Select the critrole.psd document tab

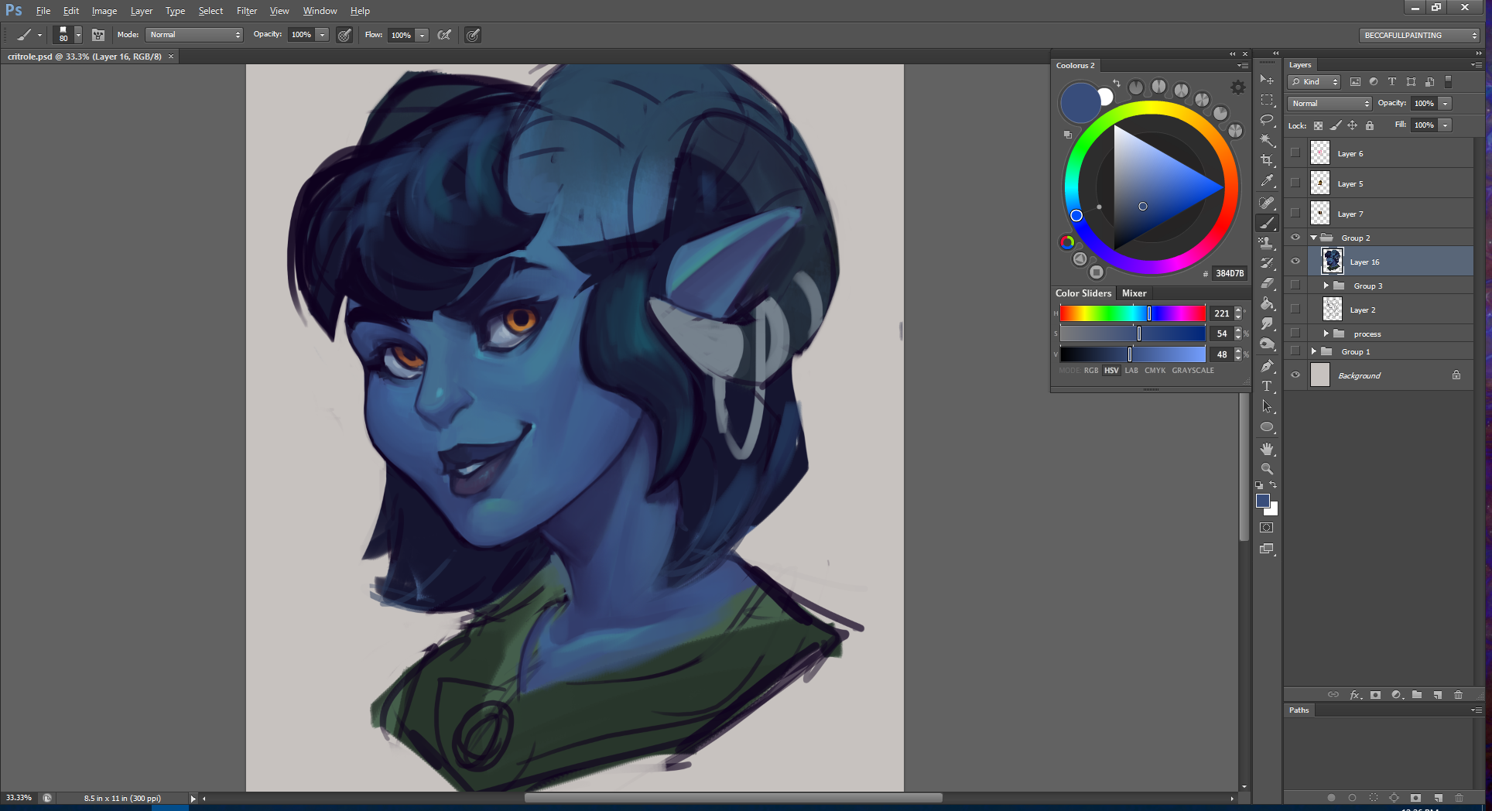click(84, 56)
